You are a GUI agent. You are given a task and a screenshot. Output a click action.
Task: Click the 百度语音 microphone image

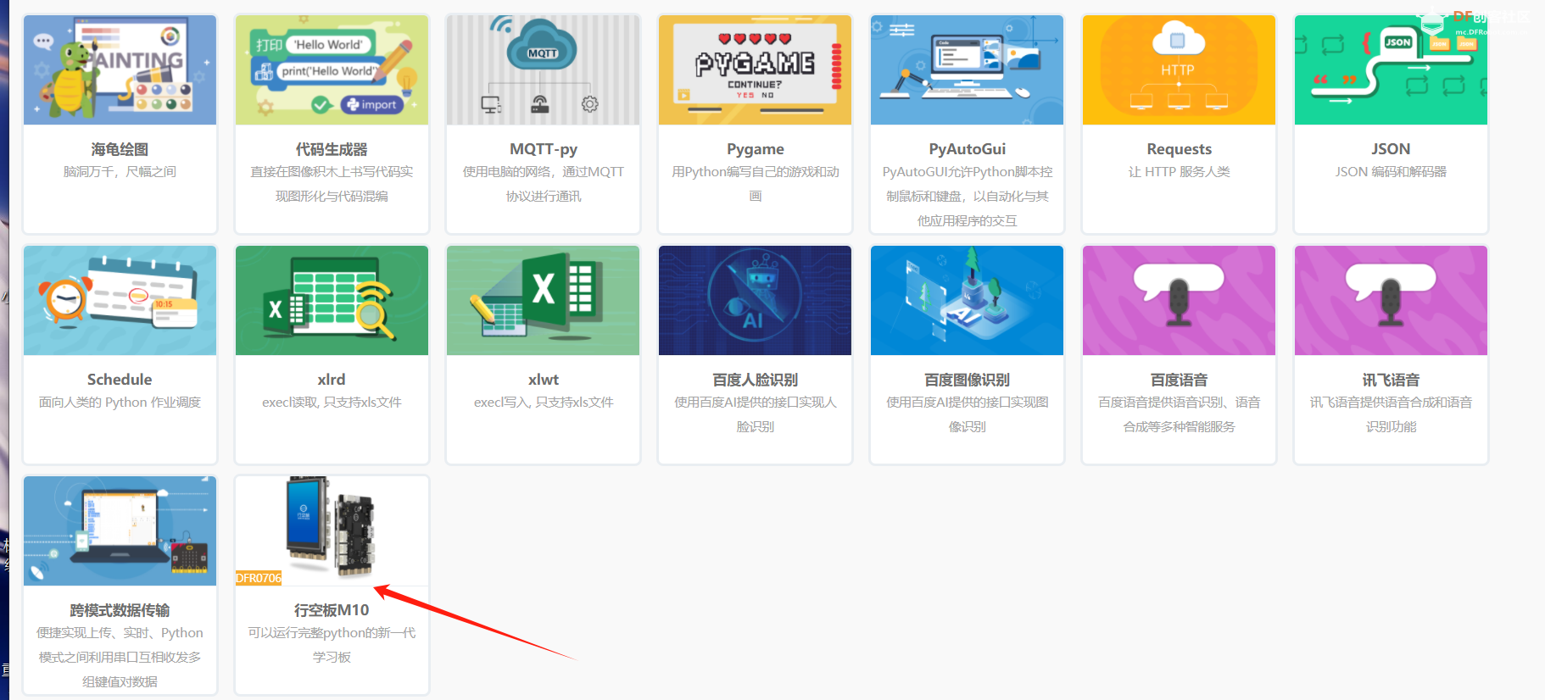pos(1179,300)
